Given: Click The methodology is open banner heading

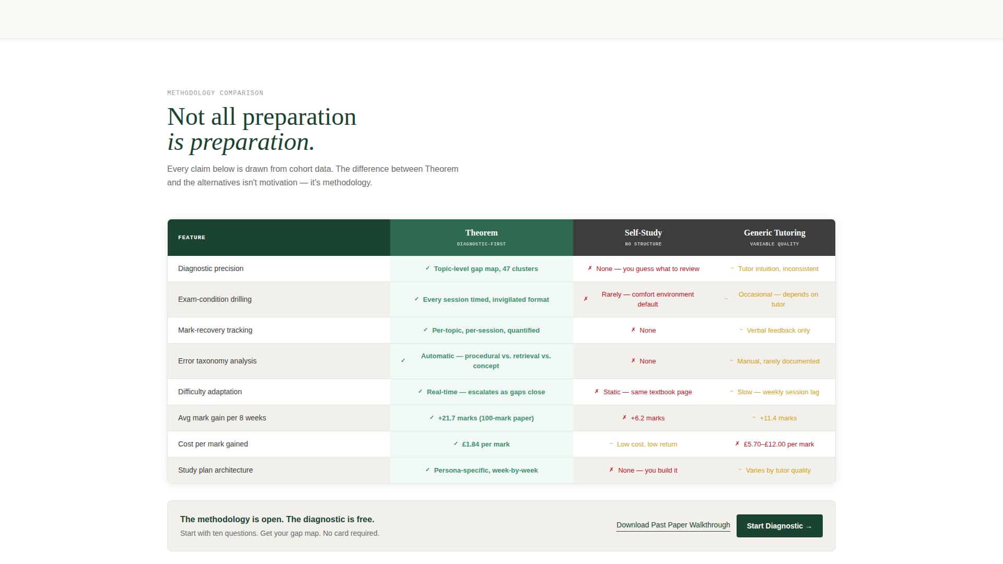Looking at the screenshot, I should 277,519.
